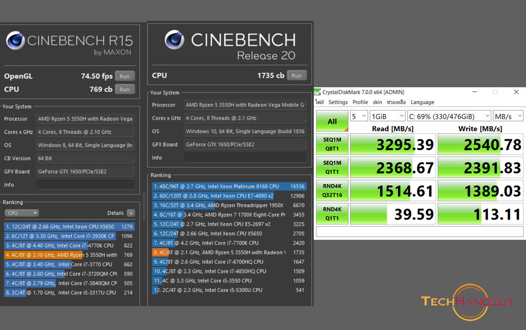Screen dimensions: 526x330
Task: Select the Core i5-3550 row scoring 1059
Action: click(229, 280)
